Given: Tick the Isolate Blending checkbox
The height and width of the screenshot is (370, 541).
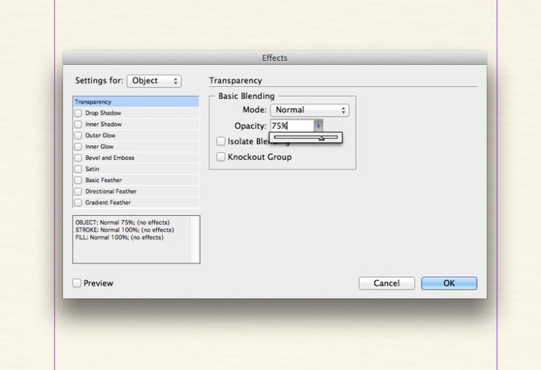Looking at the screenshot, I should [x=221, y=141].
